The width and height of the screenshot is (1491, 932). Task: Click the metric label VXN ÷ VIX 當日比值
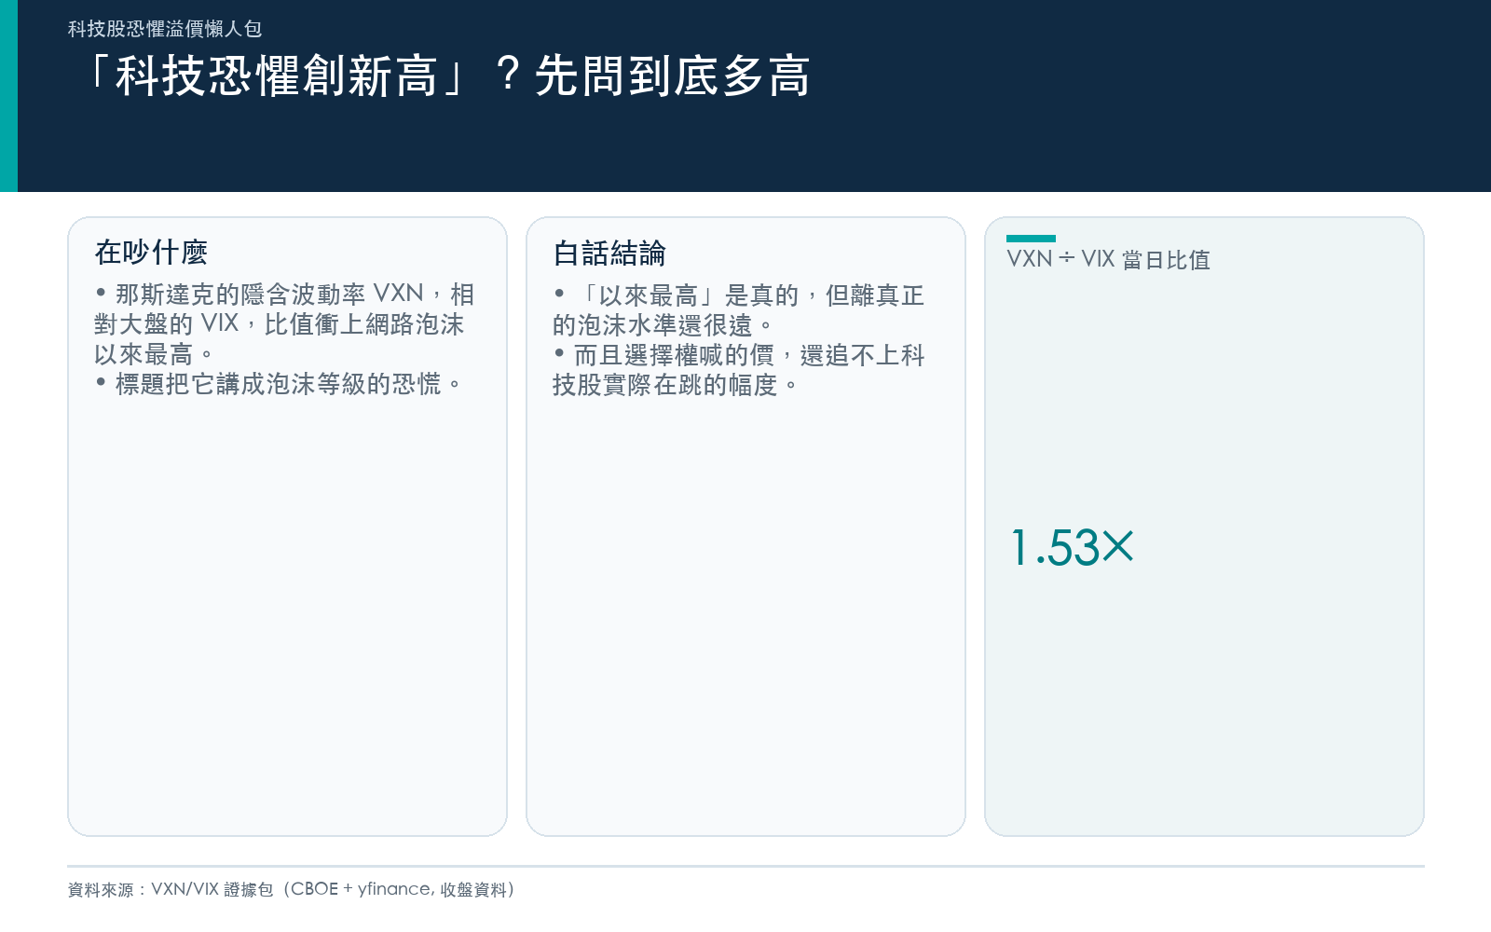[x=1108, y=259]
